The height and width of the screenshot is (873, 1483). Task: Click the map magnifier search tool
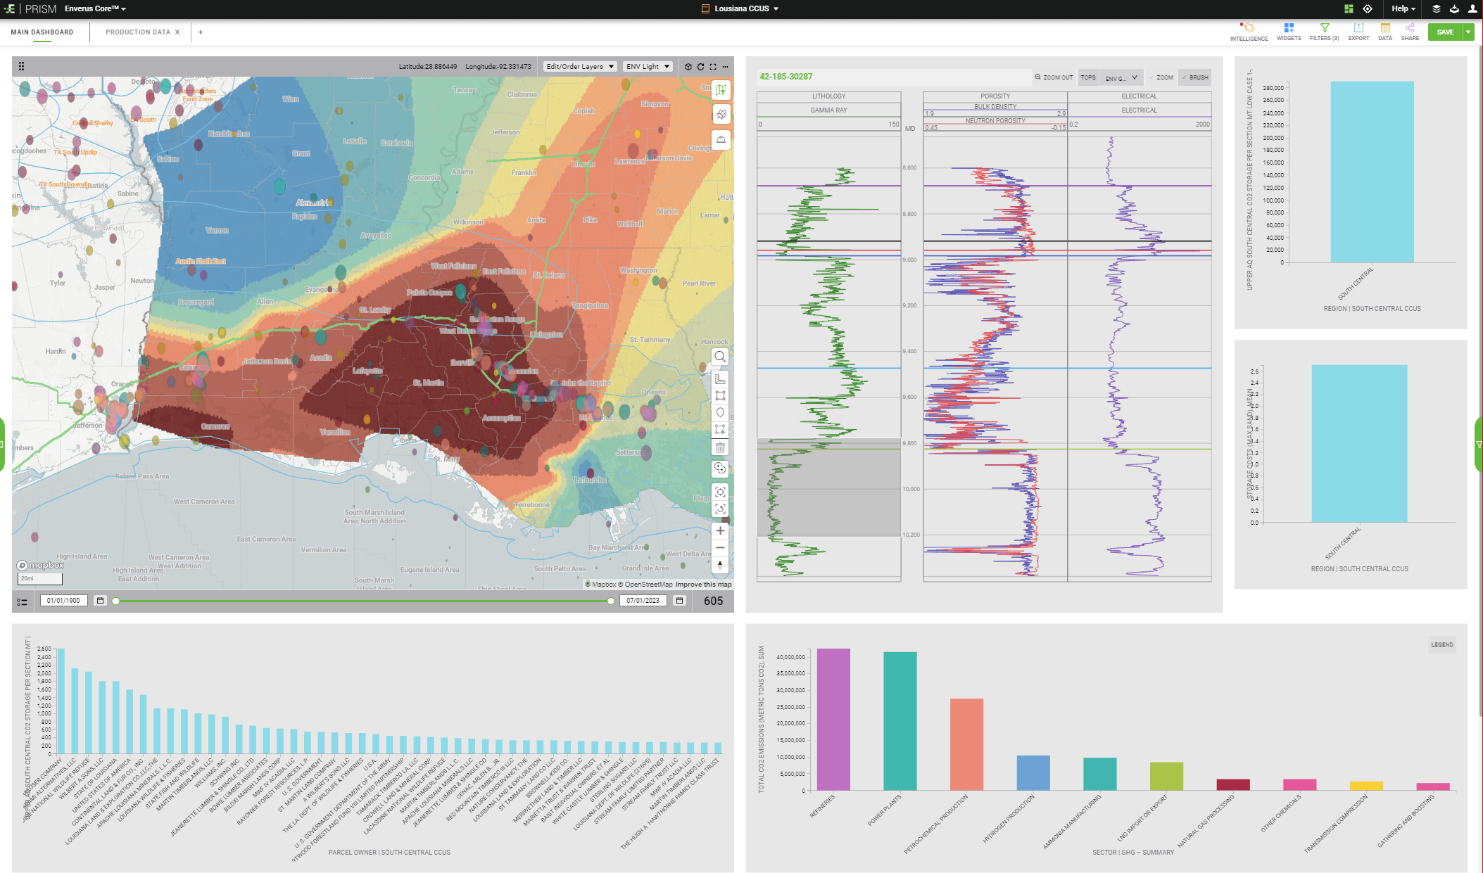(720, 357)
